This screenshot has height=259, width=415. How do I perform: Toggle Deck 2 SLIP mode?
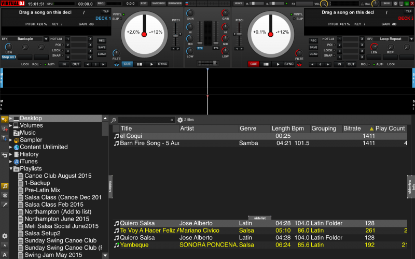[298, 19]
